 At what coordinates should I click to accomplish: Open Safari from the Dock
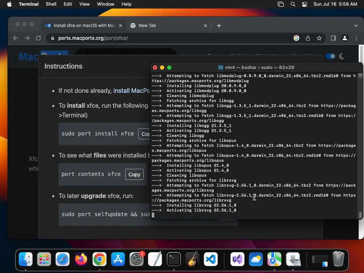pyautogui.click(x=63, y=259)
